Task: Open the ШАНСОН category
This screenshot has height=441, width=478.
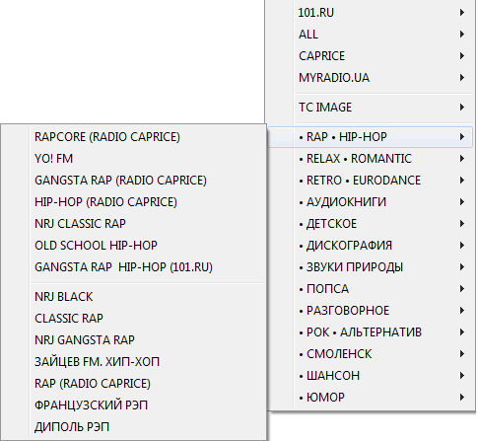Action: point(371,376)
